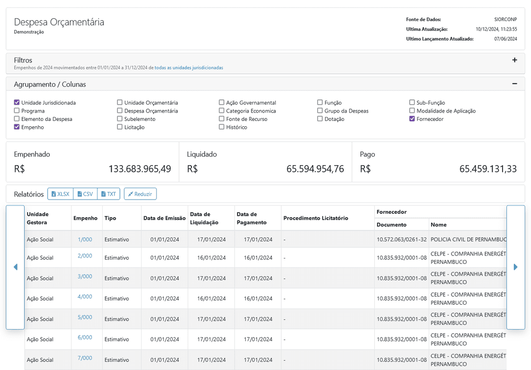Enable the Programa checkbox
This screenshot has width=531, height=370.
coord(17,111)
